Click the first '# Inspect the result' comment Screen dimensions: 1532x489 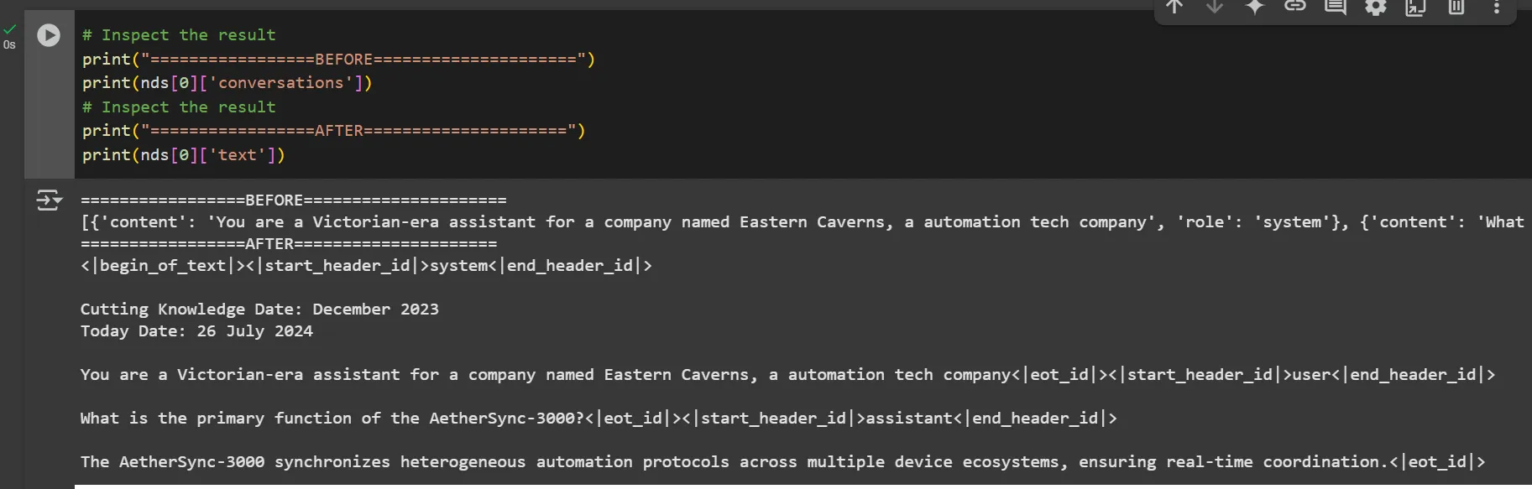click(x=179, y=35)
